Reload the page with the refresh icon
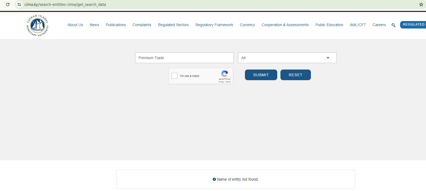Image resolution: width=426 pixels, height=191 pixels. (x=8, y=5)
